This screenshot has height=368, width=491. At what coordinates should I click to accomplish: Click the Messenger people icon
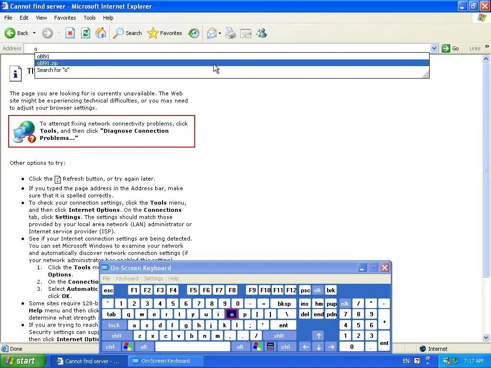coord(261,33)
